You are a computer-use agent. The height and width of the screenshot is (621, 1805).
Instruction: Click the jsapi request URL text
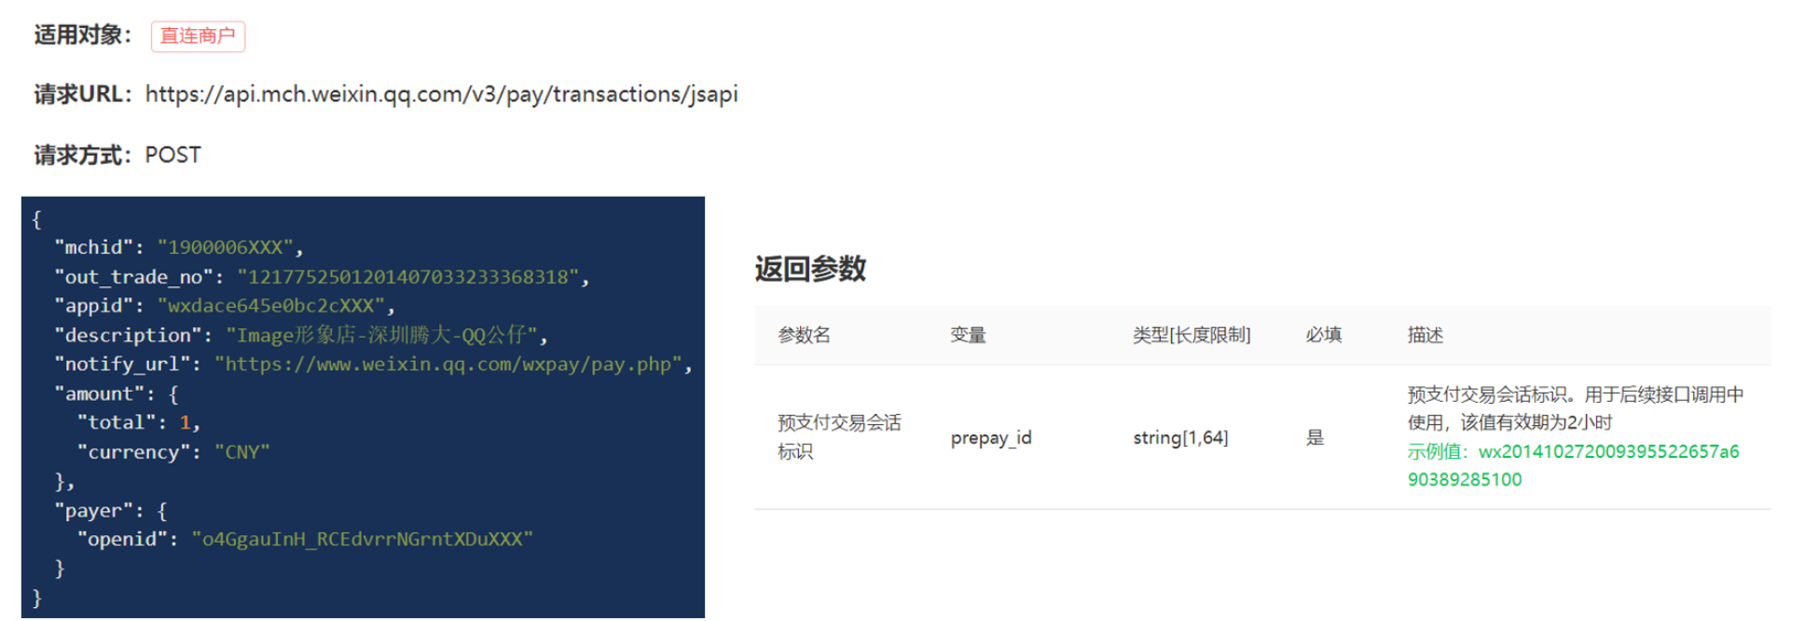click(x=441, y=94)
